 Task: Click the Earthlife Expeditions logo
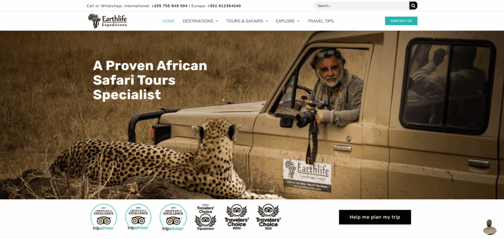[x=107, y=21]
